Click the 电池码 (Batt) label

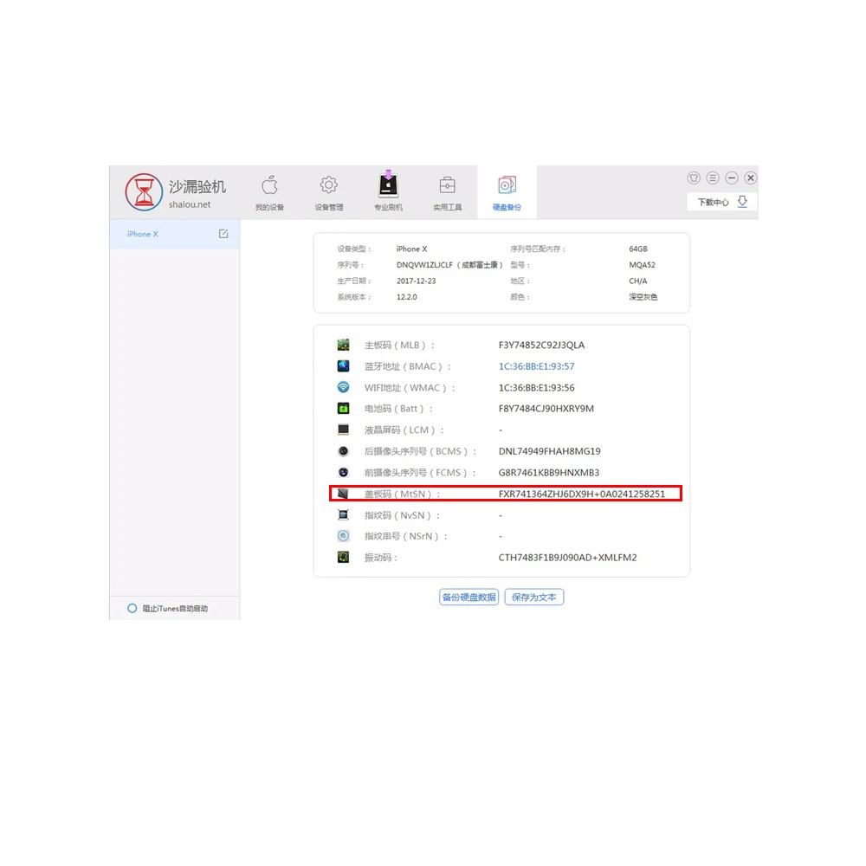pos(398,409)
